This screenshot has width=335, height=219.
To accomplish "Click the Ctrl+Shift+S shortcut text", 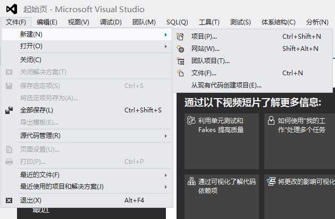I will coord(143,110).
